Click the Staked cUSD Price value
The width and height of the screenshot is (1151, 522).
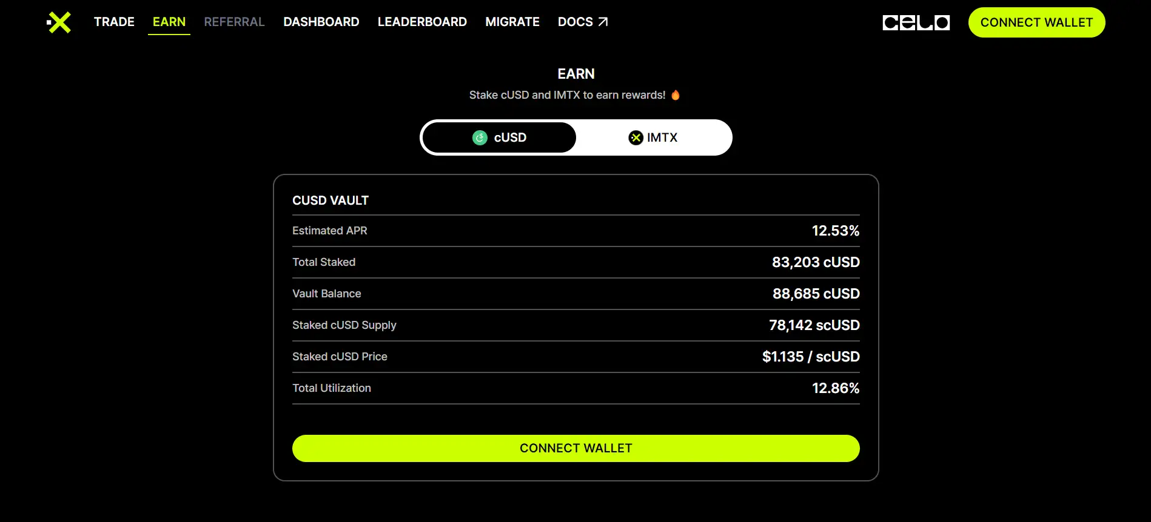tap(811, 357)
